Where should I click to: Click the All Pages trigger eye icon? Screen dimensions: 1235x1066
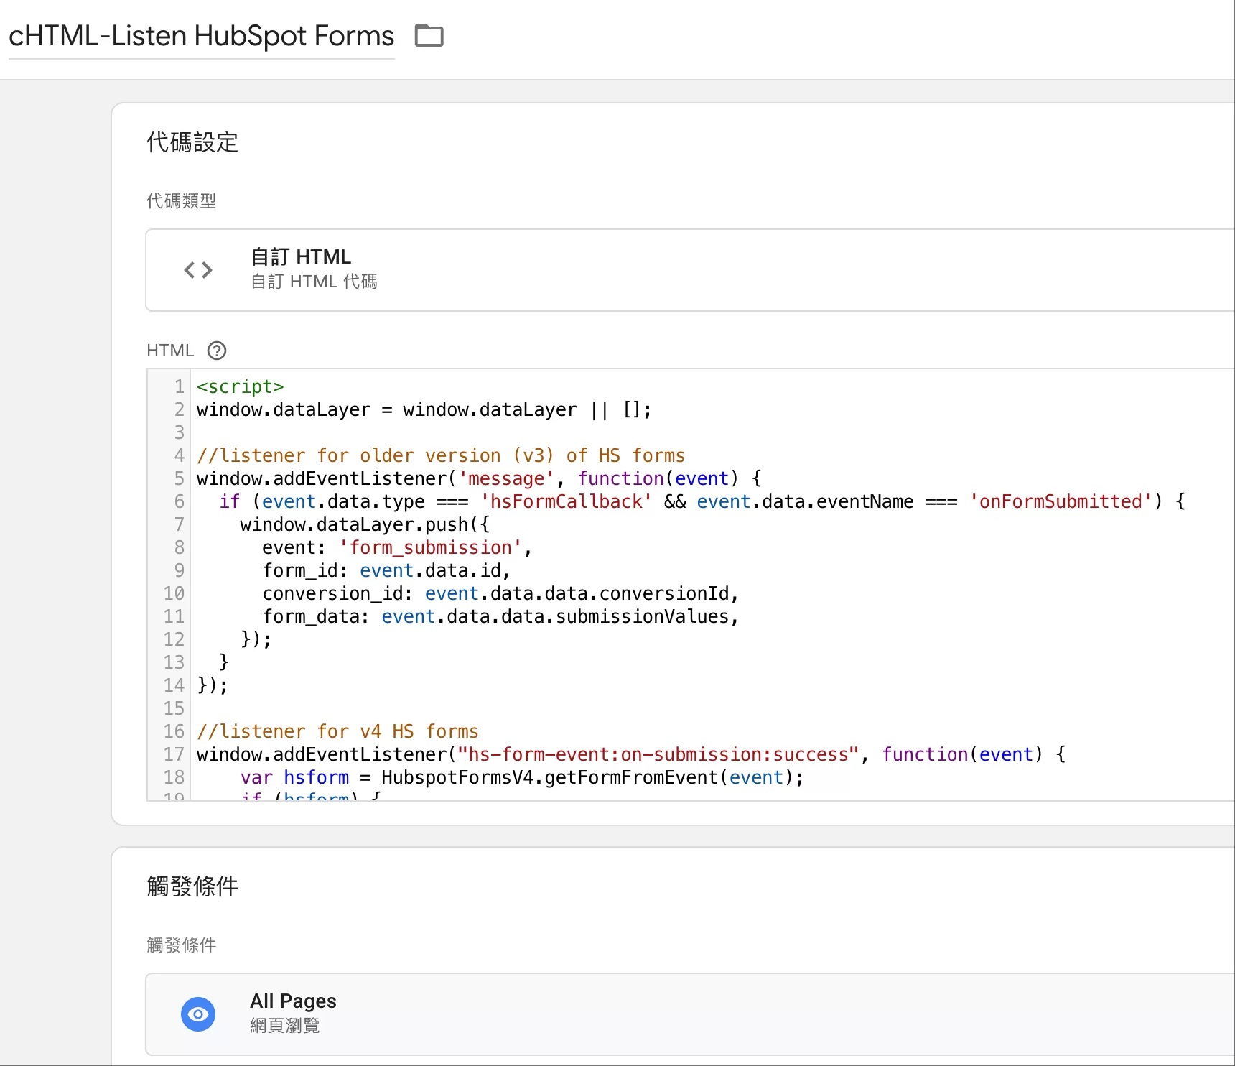click(x=198, y=1014)
